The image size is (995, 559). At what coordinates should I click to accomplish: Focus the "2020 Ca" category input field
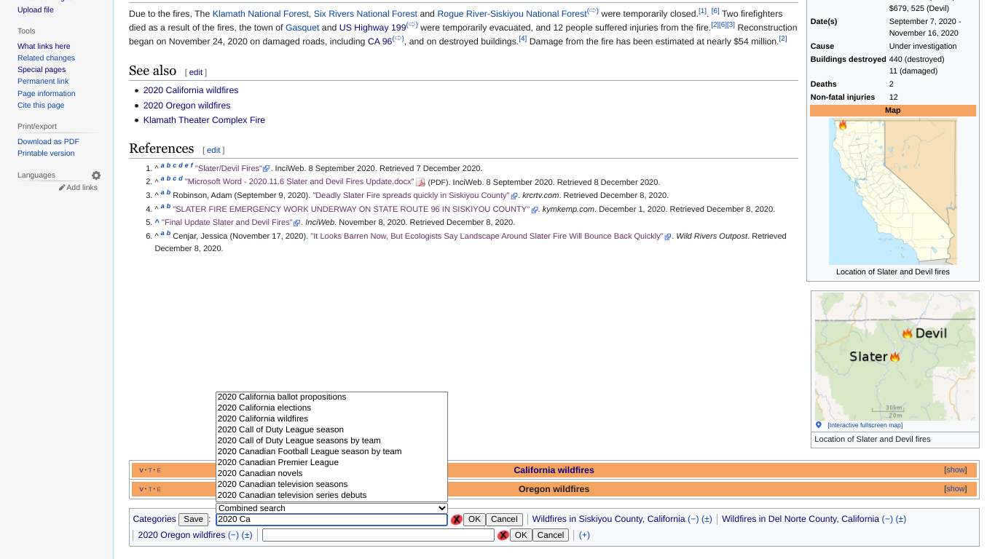click(x=331, y=520)
